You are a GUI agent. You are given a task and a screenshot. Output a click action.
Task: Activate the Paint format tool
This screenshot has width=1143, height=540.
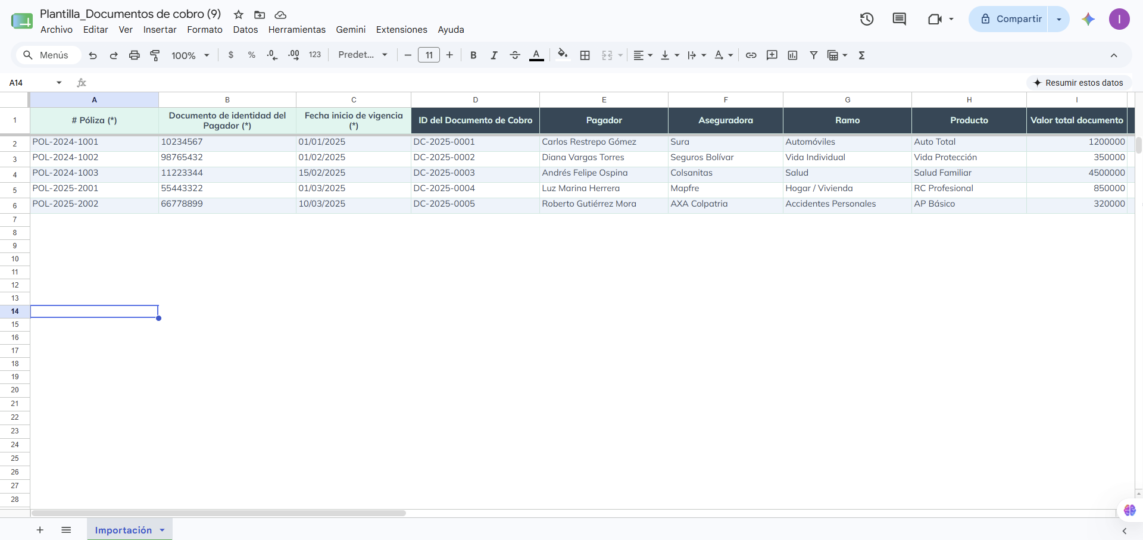155,55
